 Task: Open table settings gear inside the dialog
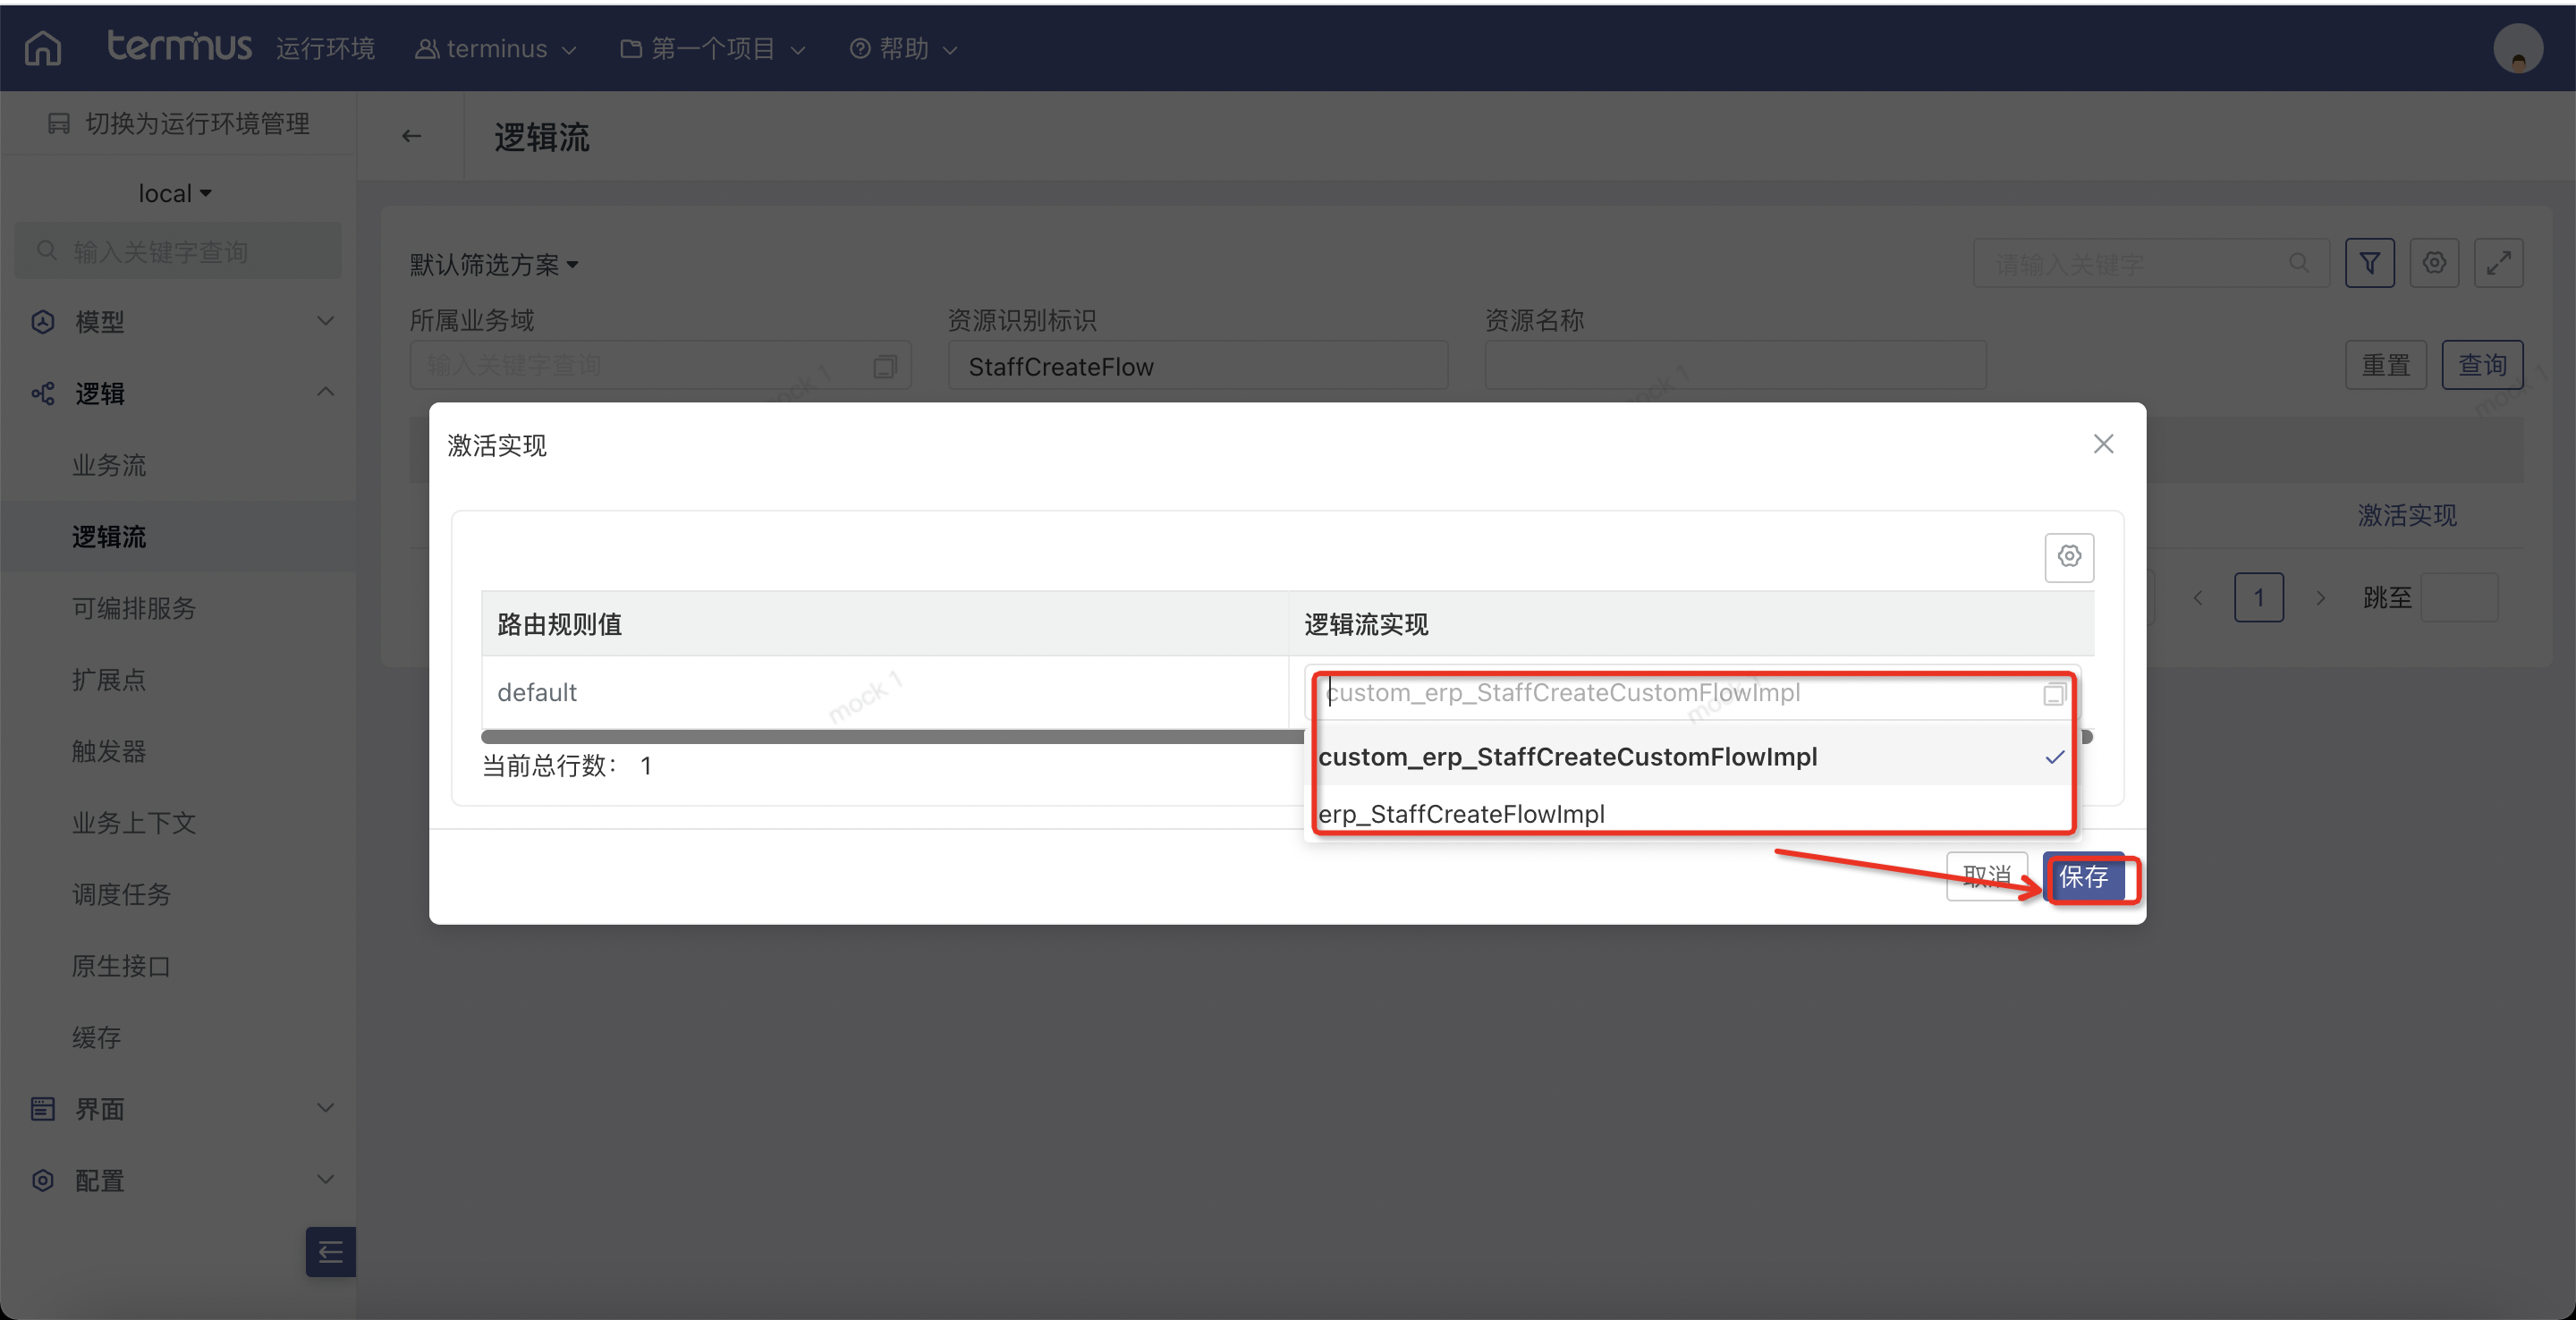pos(2069,556)
